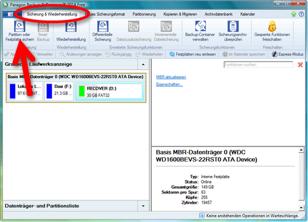Click Dateizusatzsicherung icon
Screen dimensions: 308x222
[134, 26]
